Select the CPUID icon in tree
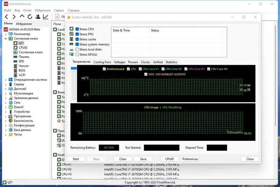The height and width of the screenshot is (187, 280). [15, 48]
